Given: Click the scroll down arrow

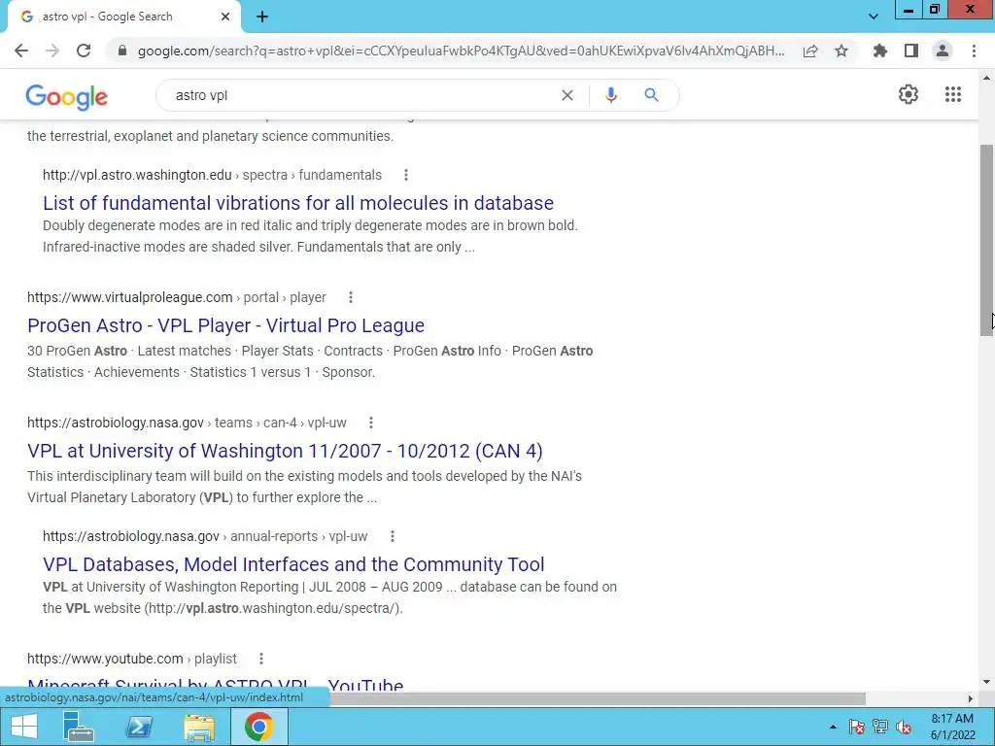Looking at the screenshot, I should coord(986,683).
